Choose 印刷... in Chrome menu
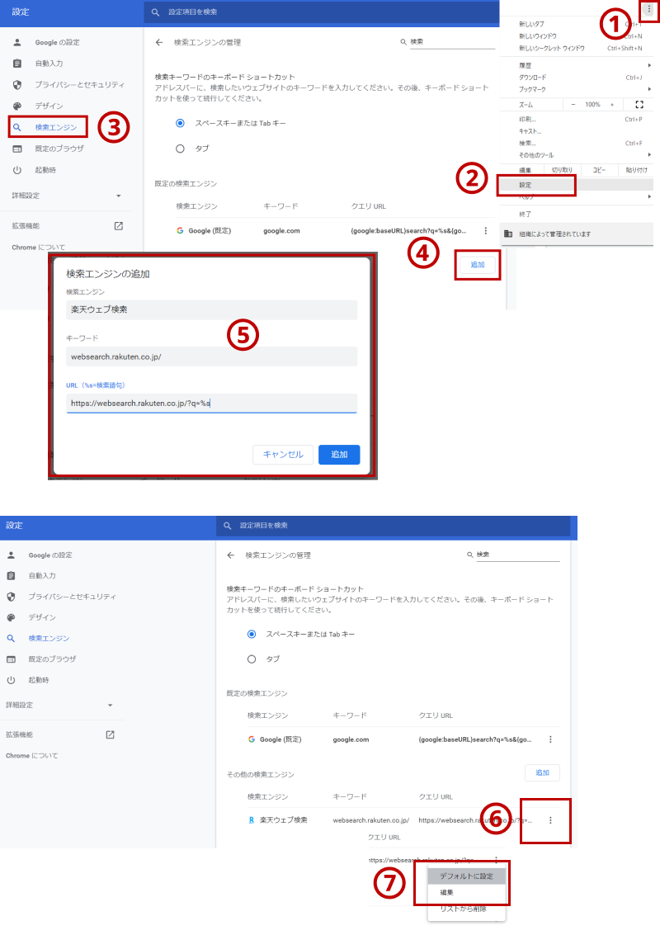 [527, 120]
